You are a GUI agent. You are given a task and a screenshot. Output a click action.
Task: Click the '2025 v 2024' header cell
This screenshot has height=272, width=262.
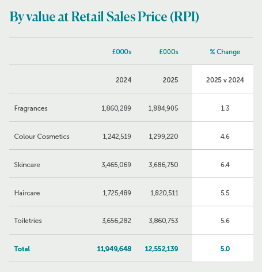tap(225, 80)
